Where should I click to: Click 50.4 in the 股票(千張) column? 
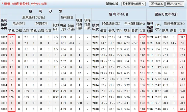[71, 43]
